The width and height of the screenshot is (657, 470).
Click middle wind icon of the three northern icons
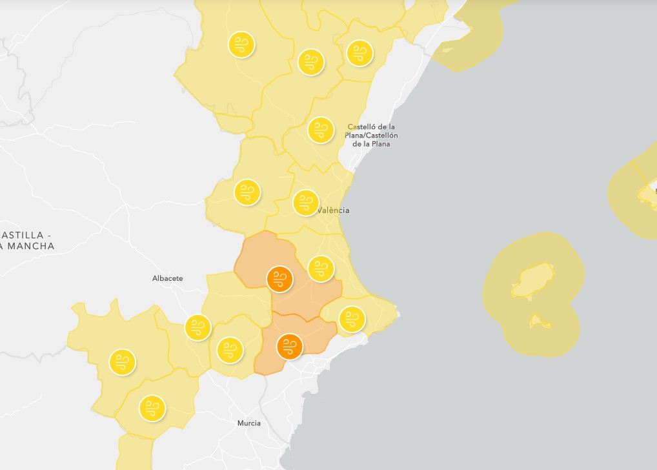(311, 62)
